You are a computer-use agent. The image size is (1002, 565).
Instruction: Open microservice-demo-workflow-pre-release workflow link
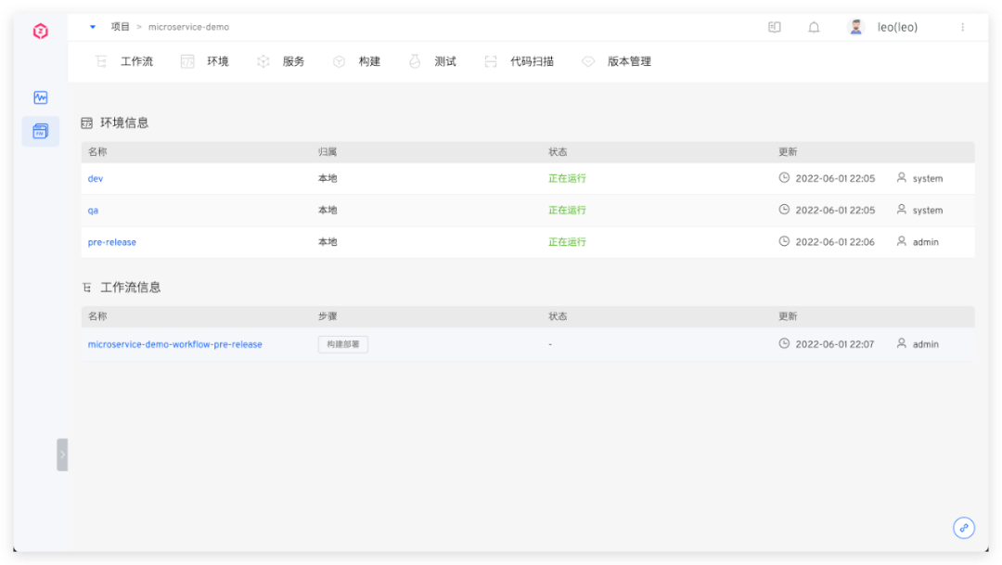[175, 344]
